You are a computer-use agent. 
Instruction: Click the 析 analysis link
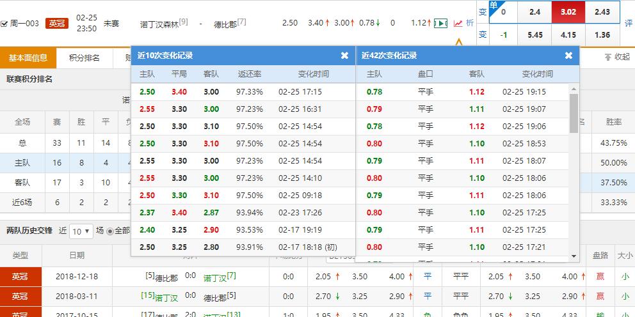click(x=470, y=24)
